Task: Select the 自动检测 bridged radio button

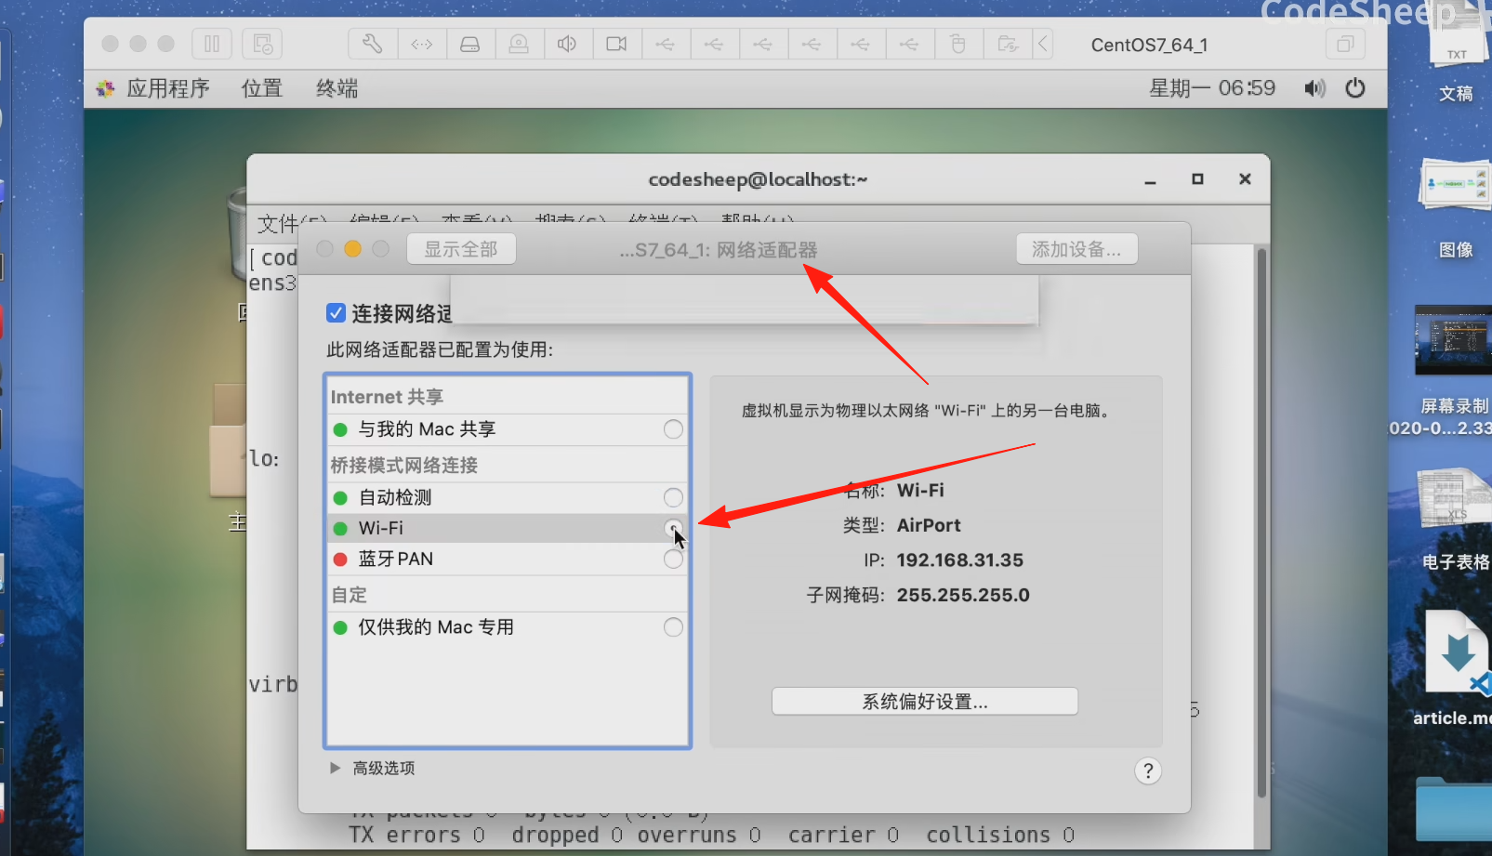Action: point(673,497)
